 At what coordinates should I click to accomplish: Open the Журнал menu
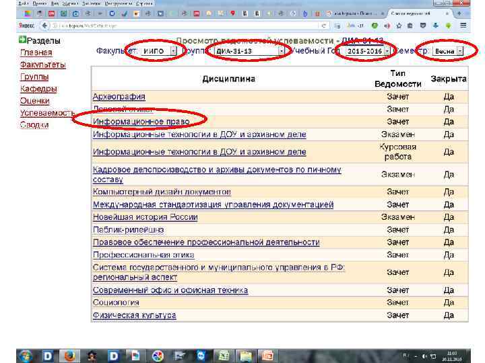[x=70, y=3]
